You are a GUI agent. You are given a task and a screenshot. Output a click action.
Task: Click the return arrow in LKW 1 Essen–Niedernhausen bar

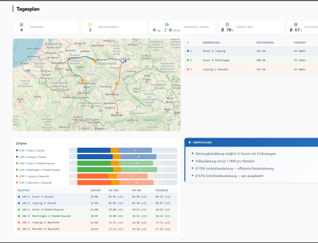click(136, 163)
